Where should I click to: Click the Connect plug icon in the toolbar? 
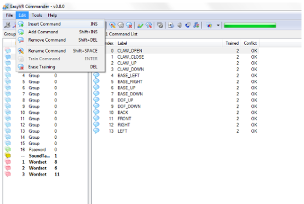(x=8, y=25)
